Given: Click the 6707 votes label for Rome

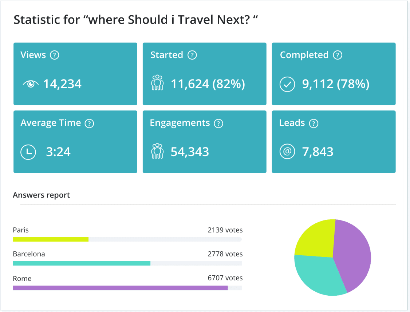Looking at the screenshot, I should [225, 278].
